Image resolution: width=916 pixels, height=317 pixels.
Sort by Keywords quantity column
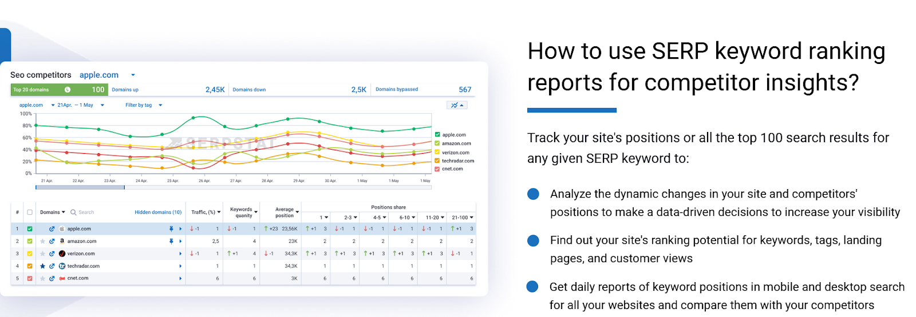pos(244,212)
